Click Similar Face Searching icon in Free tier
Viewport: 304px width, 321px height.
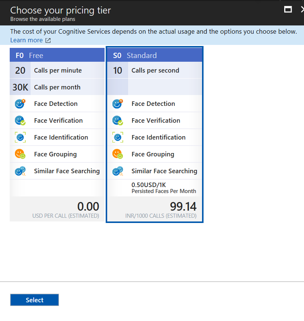pyautogui.click(x=20, y=171)
